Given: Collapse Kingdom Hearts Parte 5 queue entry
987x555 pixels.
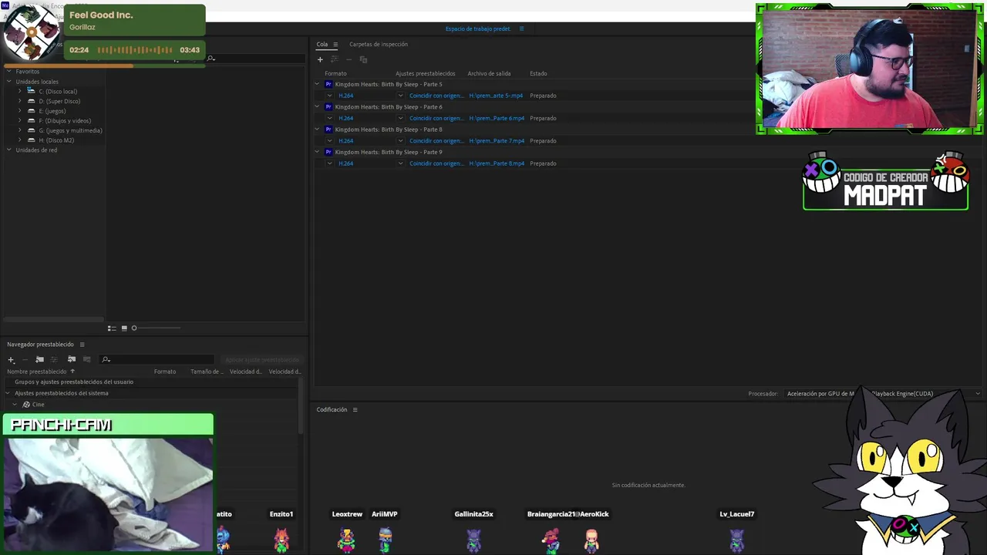Looking at the screenshot, I should pyautogui.click(x=317, y=84).
